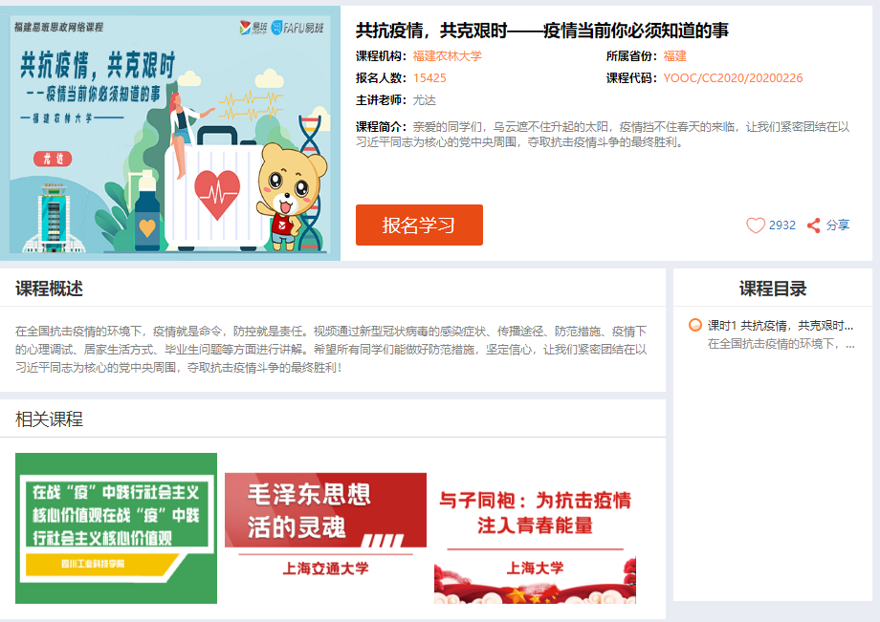Screen dimensions: 880x622
Task: Click the 易班 logo on course banner
Action: click(x=253, y=28)
